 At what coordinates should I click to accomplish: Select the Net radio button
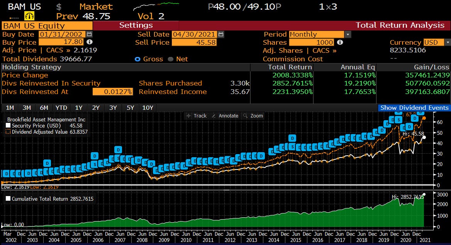(171, 59)
